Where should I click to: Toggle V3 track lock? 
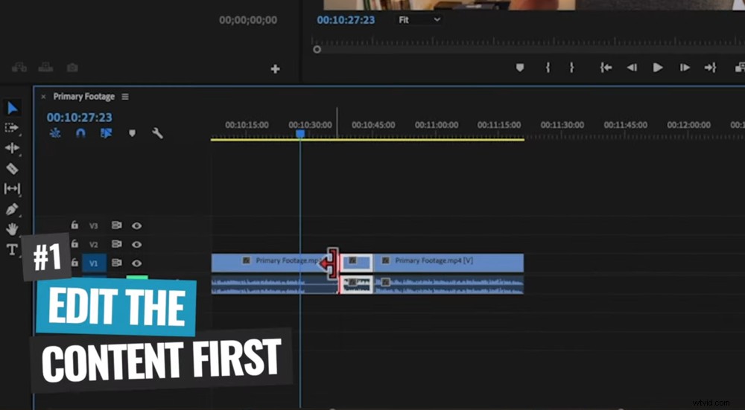coord(74,225)
